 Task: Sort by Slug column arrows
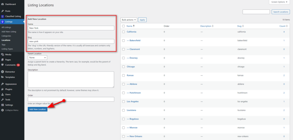[243, 26]
